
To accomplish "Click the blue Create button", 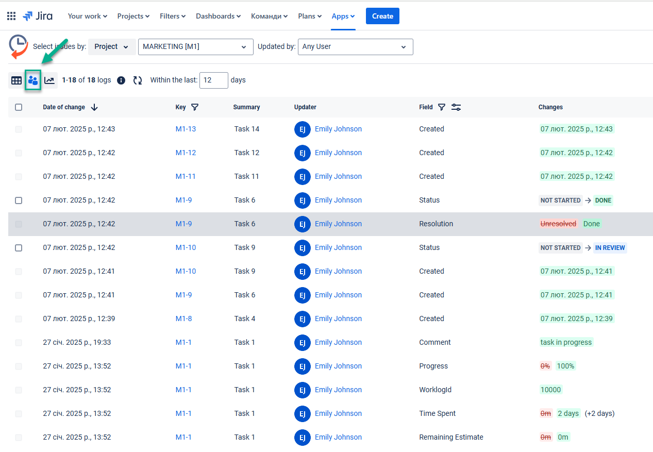I will point(382,16).
